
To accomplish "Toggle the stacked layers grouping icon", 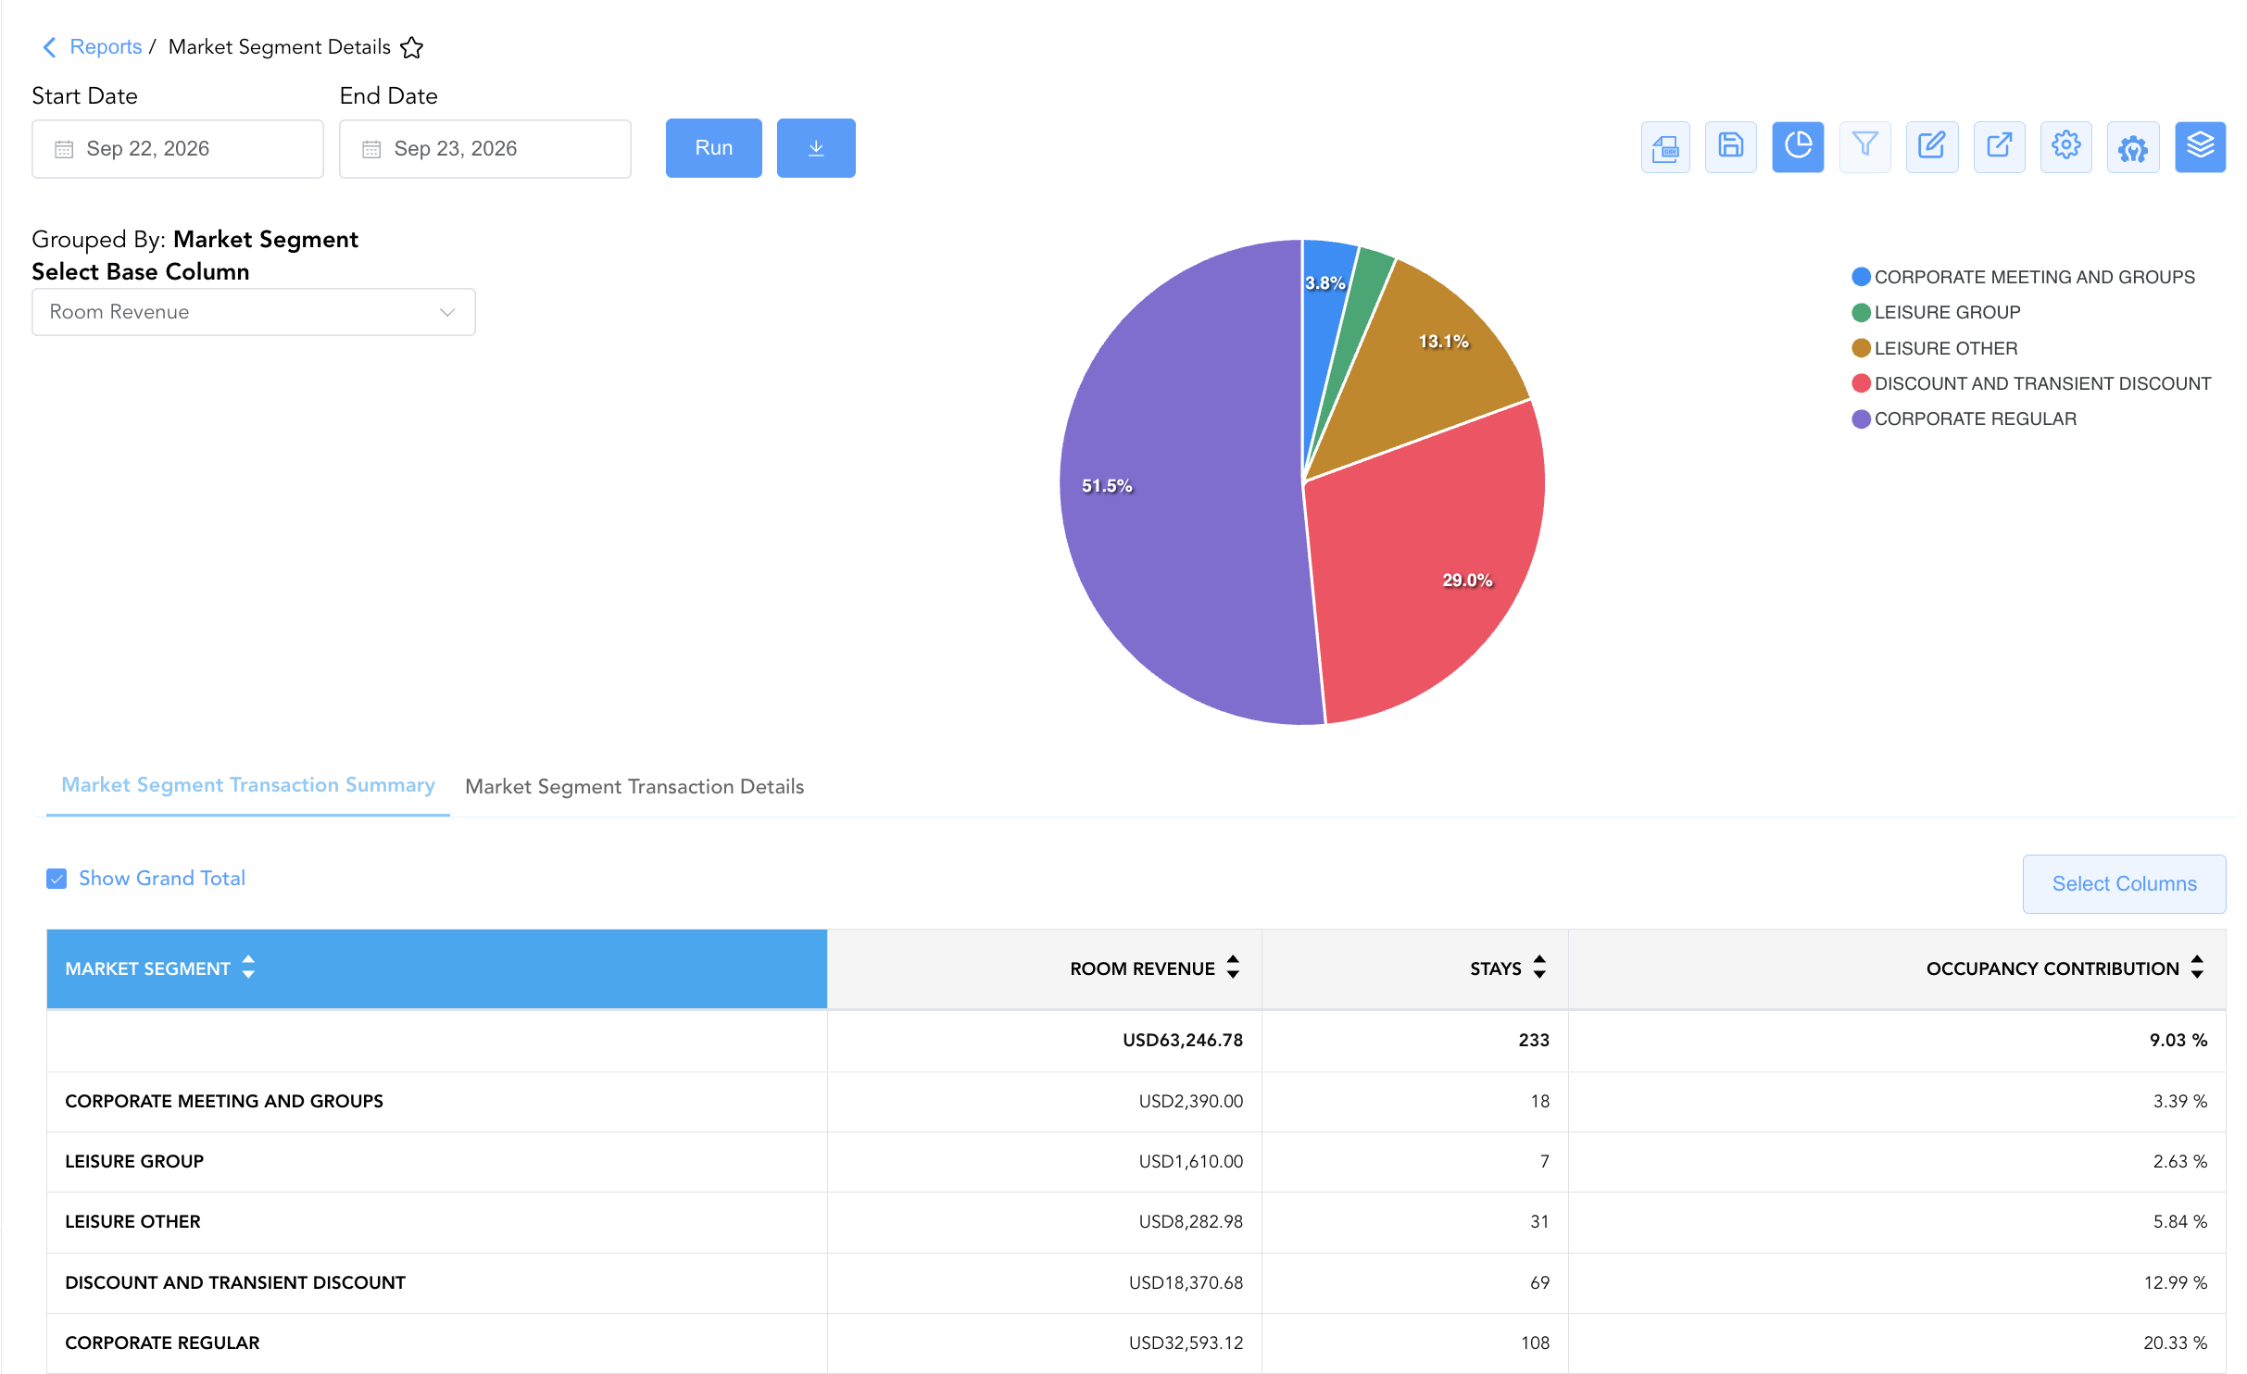I will click(x=2201, y=147).
